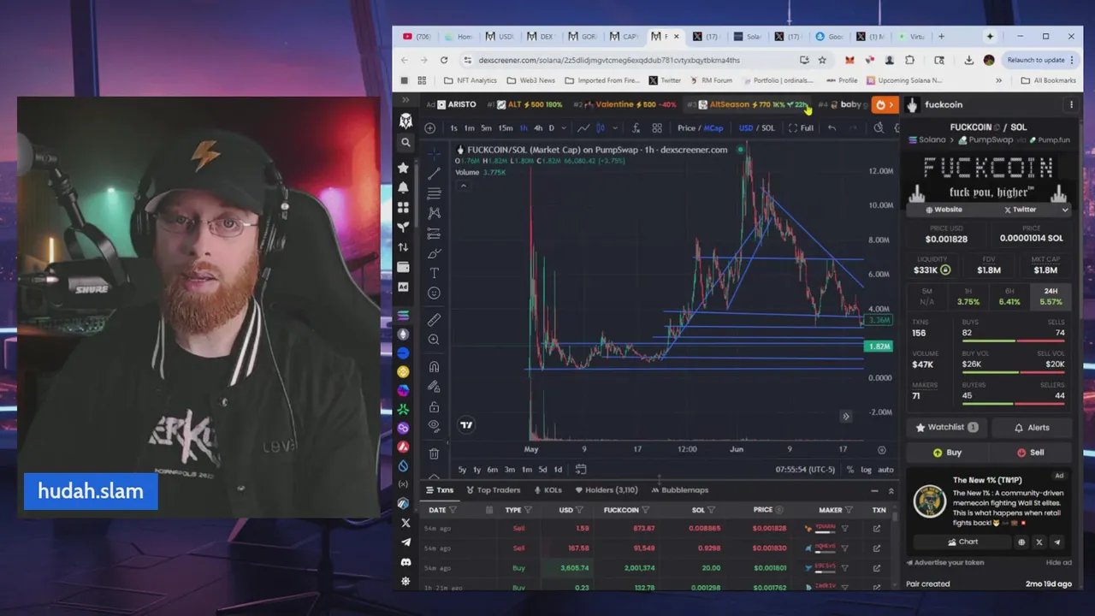
Task: Open the KOLs tab
Action: pyautogui.click(x=547, y=490)
